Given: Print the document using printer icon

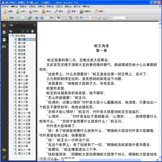Looking at the screenshot, I should pos(11,18).
